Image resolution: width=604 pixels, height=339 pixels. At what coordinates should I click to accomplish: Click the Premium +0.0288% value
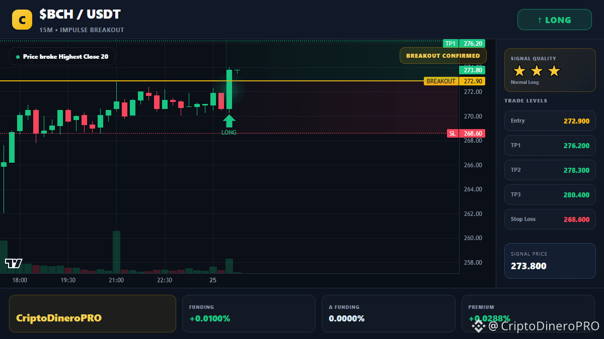point(489,318)
